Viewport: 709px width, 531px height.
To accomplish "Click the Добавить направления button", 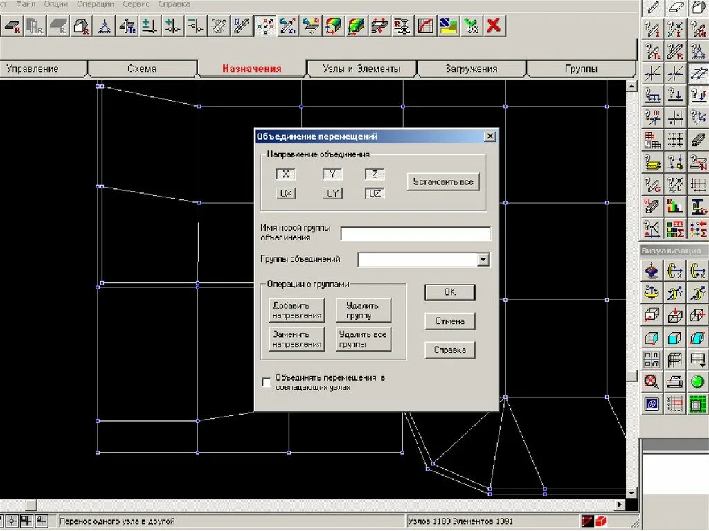I will 297,310.
